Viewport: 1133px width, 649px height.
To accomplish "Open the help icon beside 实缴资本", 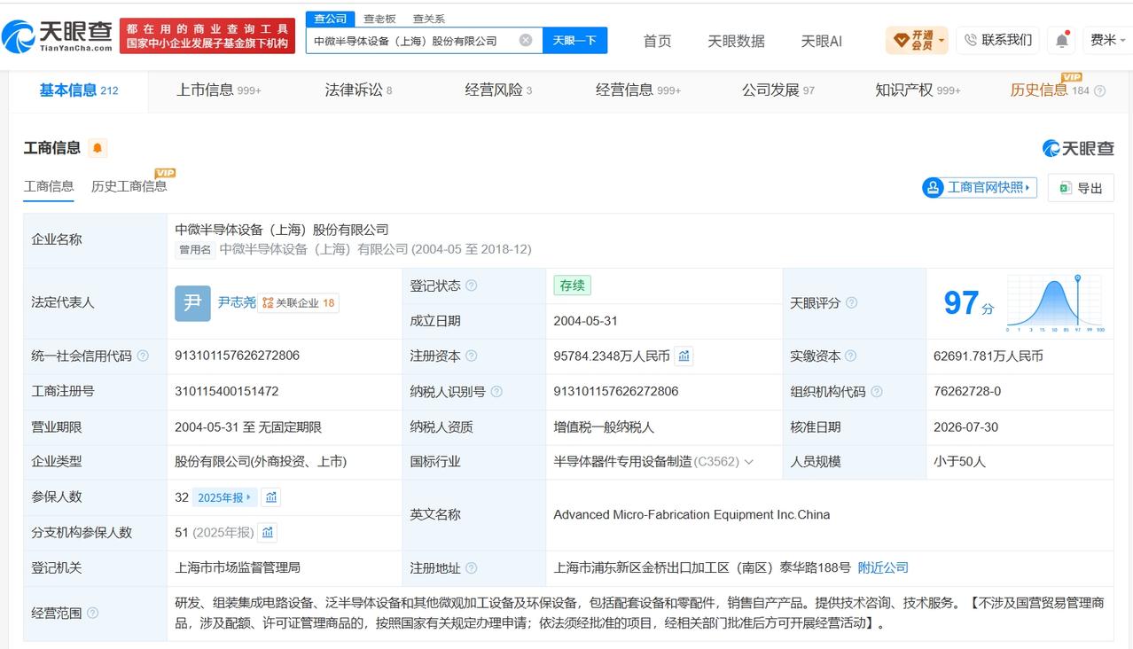I will coord(850,356).
